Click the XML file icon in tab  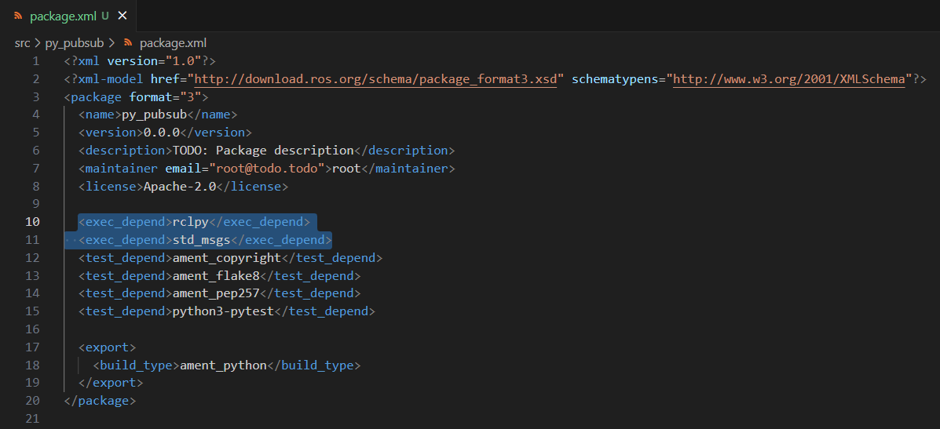pyautogui.click(x=18, y=16)
